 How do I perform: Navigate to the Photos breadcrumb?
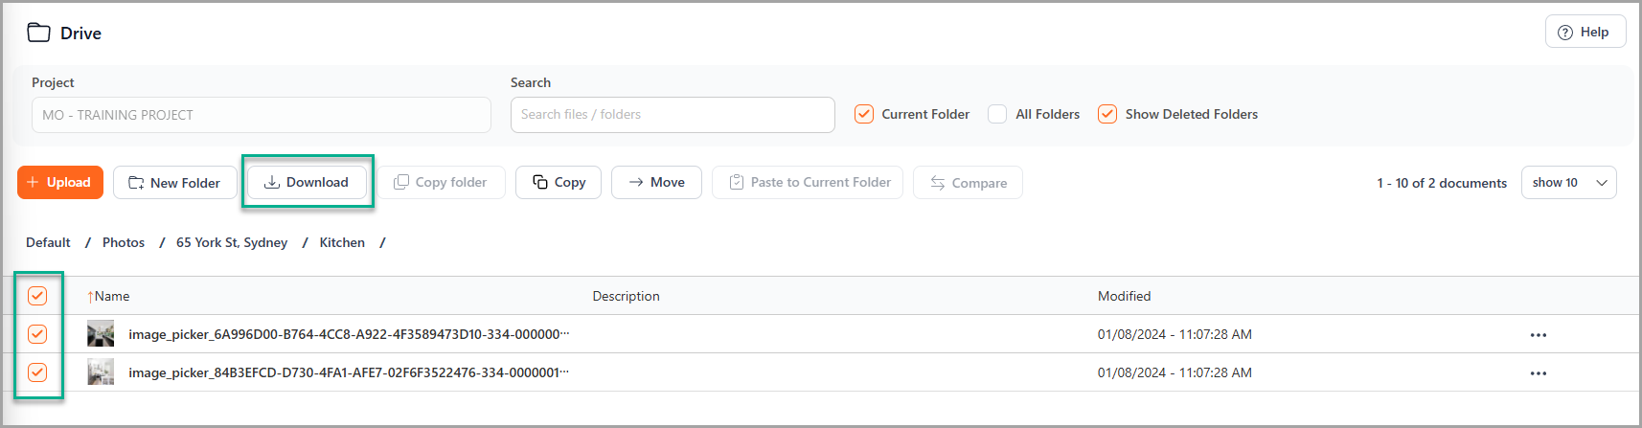click(x=124, y=242)
